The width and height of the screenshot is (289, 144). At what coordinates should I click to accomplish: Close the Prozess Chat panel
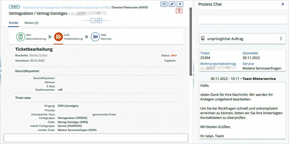tap(283, 4)
